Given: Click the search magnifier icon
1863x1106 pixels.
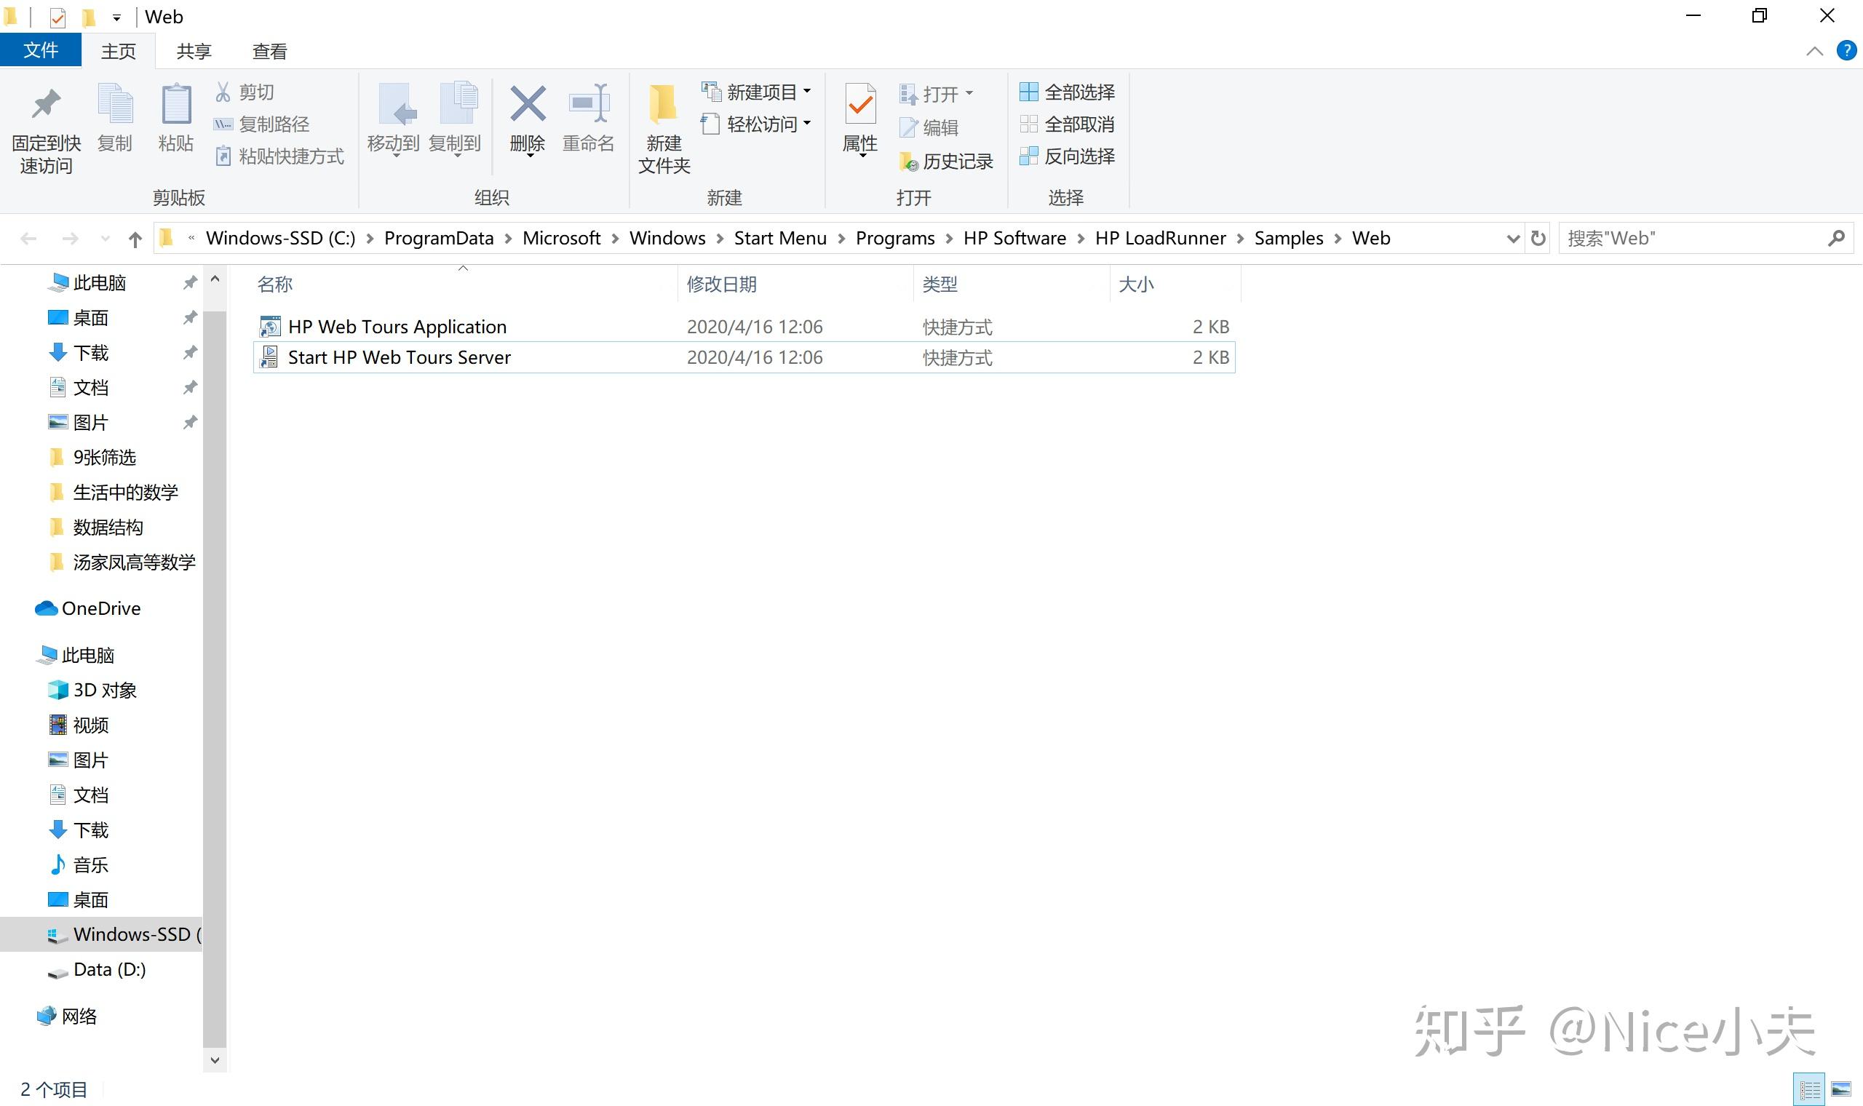Looking at the screenshot, I should click(1837, 238).
